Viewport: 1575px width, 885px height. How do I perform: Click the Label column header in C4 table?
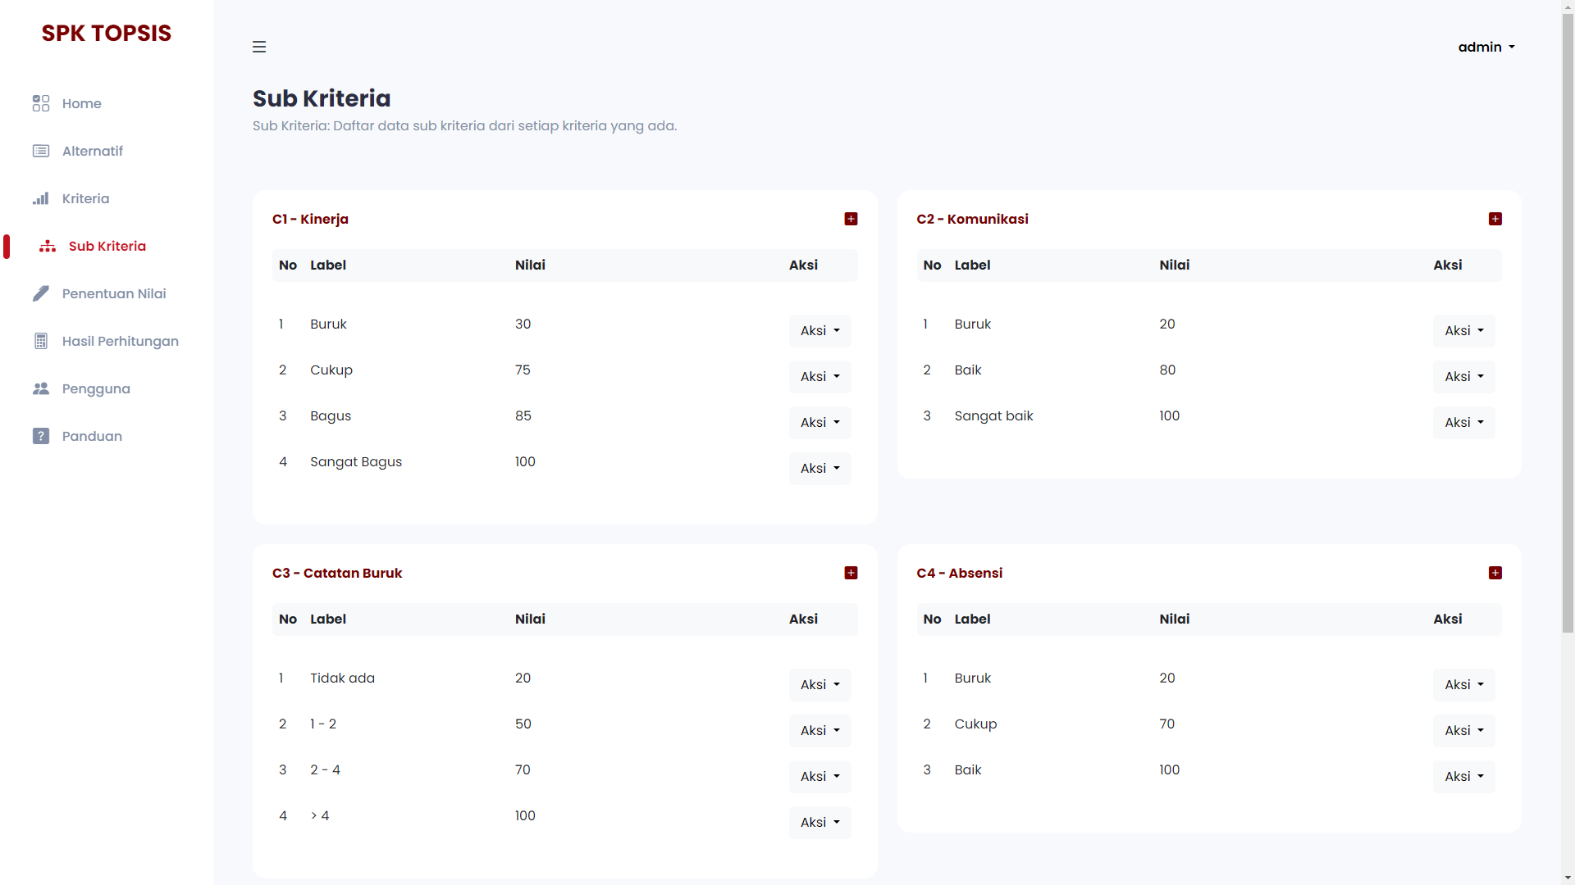(x=972, y=619)
